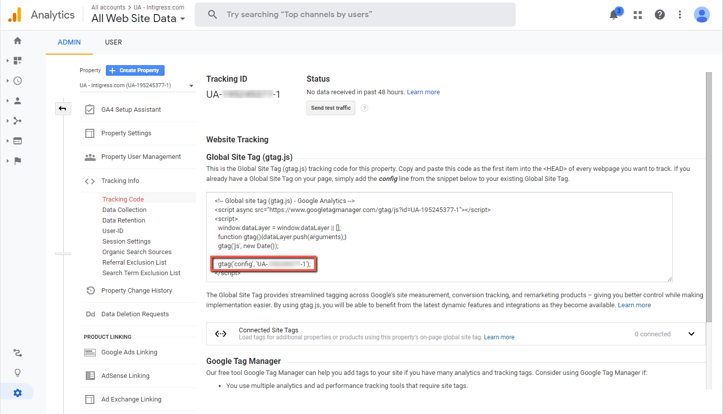Viewport: 723px width, 414px height.
Task: Open the Property Settings link
Action: (126, 133)
